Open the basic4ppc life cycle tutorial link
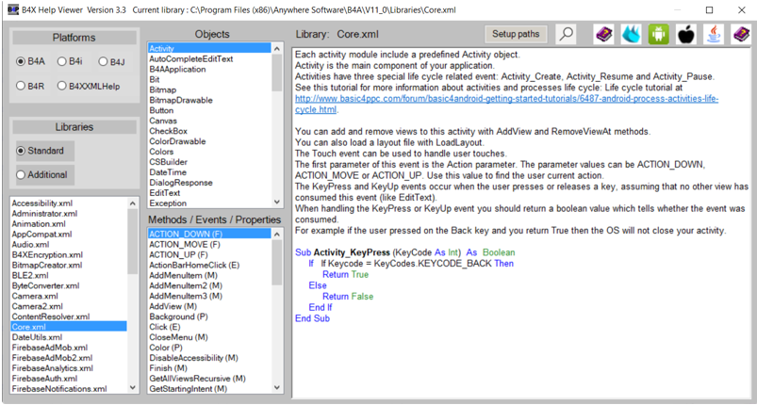This screenshot has height=405, width=757. tap(507, 105)
